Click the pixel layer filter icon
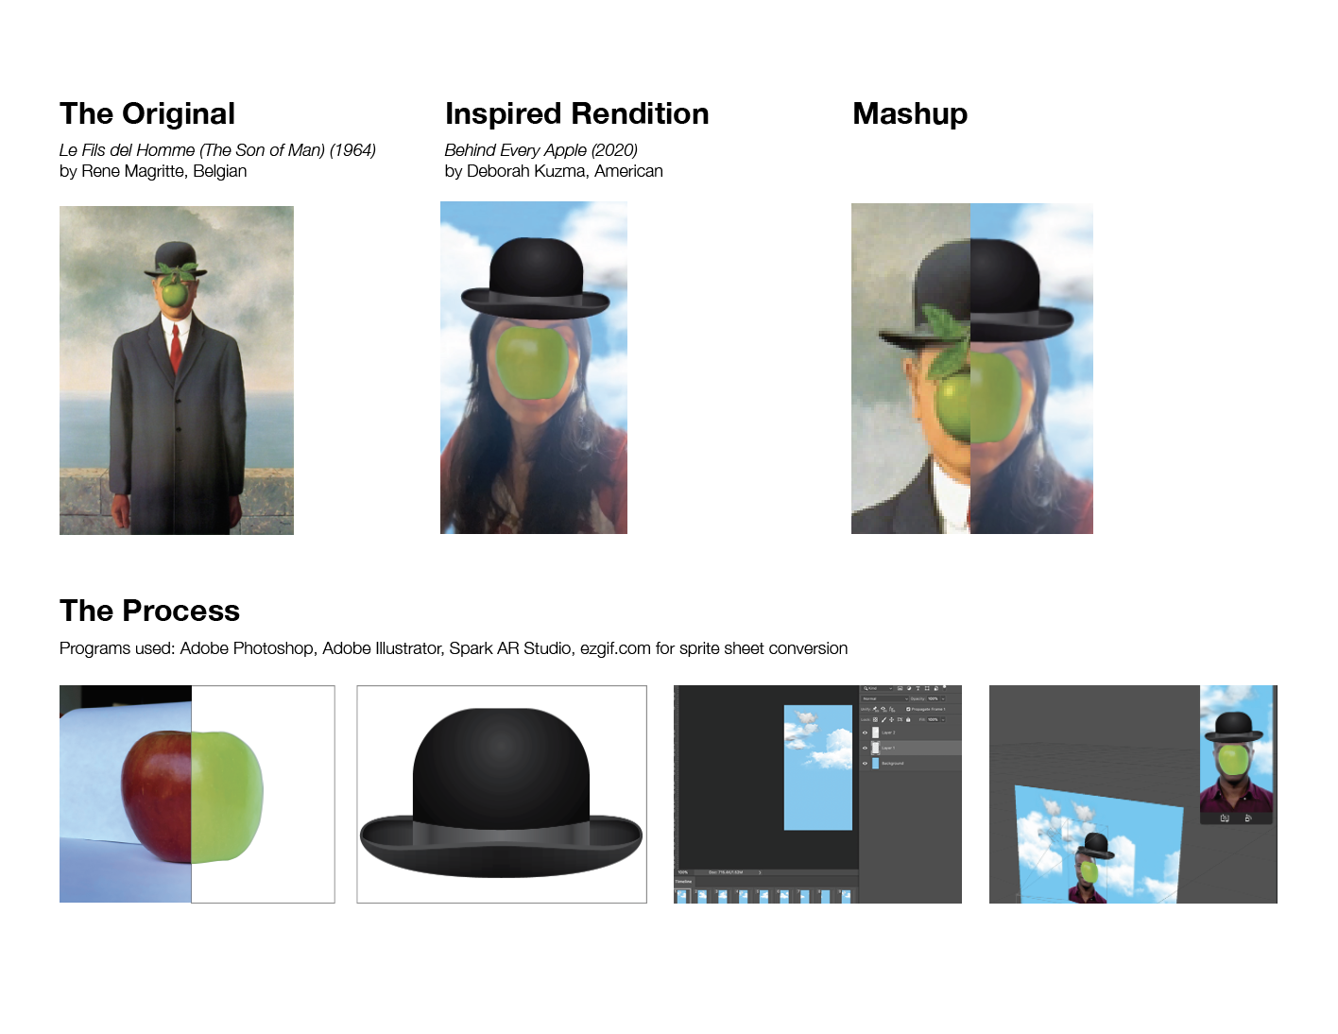Viewport: 1338px width, 1034px height. 900,688
